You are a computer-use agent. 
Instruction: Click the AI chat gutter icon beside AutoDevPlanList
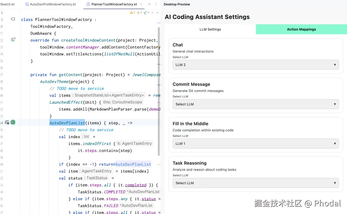point(7,123)
